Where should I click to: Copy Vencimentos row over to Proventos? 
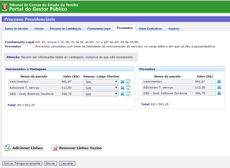coord(128,82)
